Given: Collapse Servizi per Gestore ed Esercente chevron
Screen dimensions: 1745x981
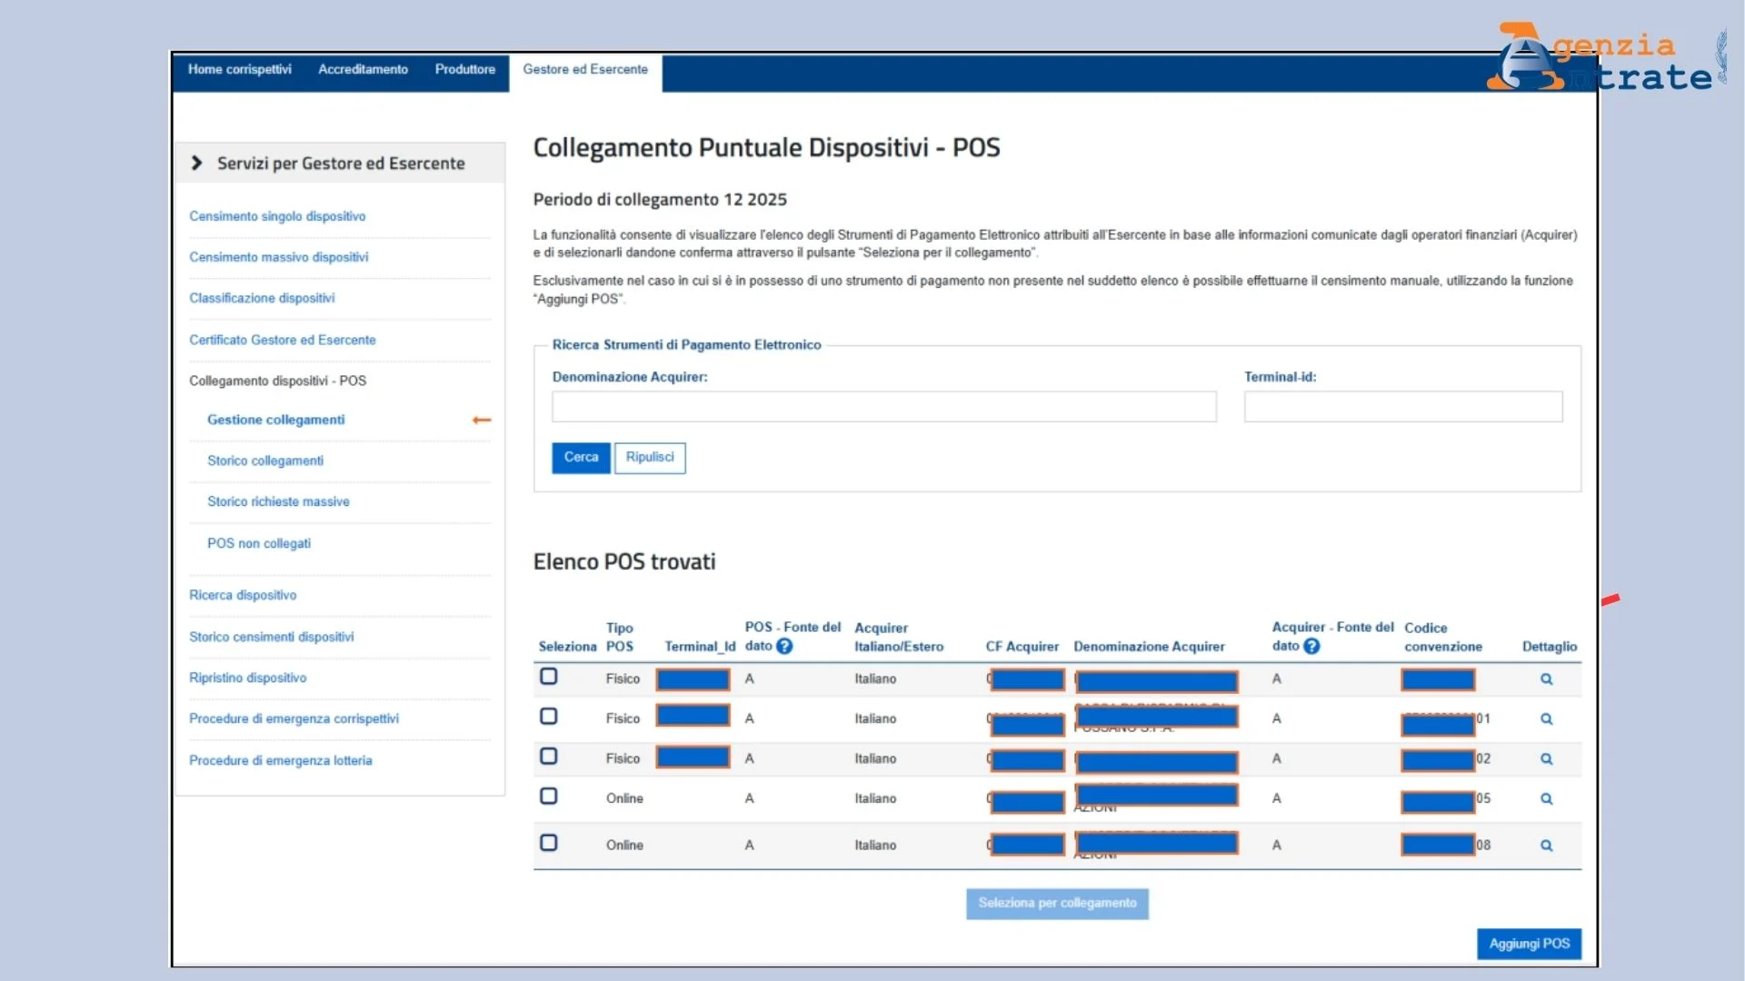Looking at the screenshot, I should (197, 163).
